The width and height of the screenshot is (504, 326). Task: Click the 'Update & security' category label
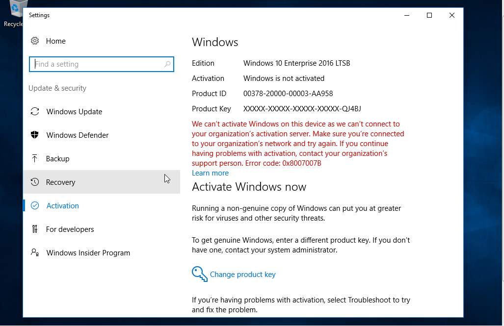(57, 88)
